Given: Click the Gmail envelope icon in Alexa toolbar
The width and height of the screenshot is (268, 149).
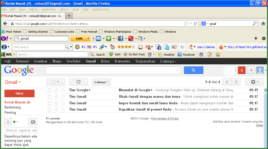Looking at the screenshot, I should point(148,47).
